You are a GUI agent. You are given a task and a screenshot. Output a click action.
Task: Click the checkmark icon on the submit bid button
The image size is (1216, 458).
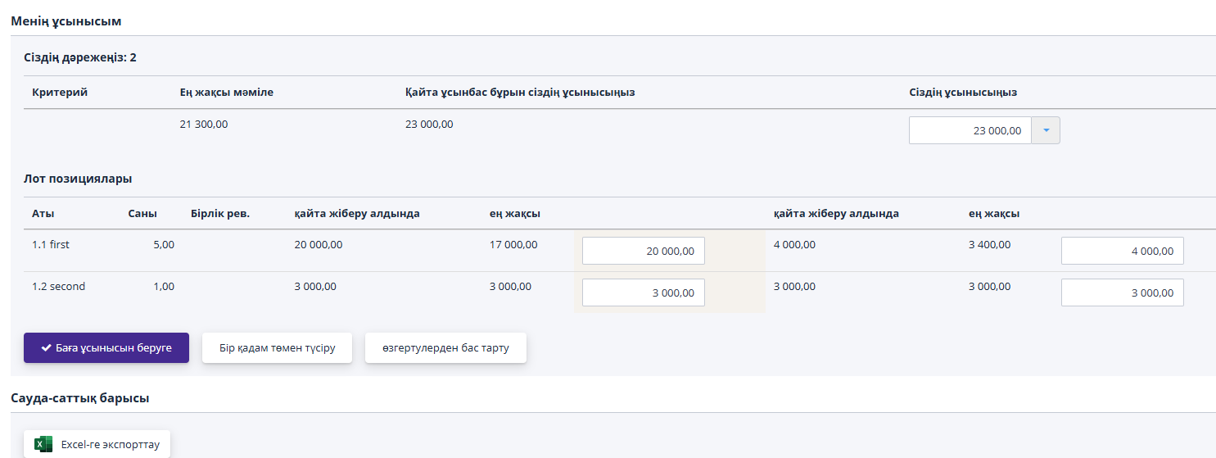tap(47, 348)
